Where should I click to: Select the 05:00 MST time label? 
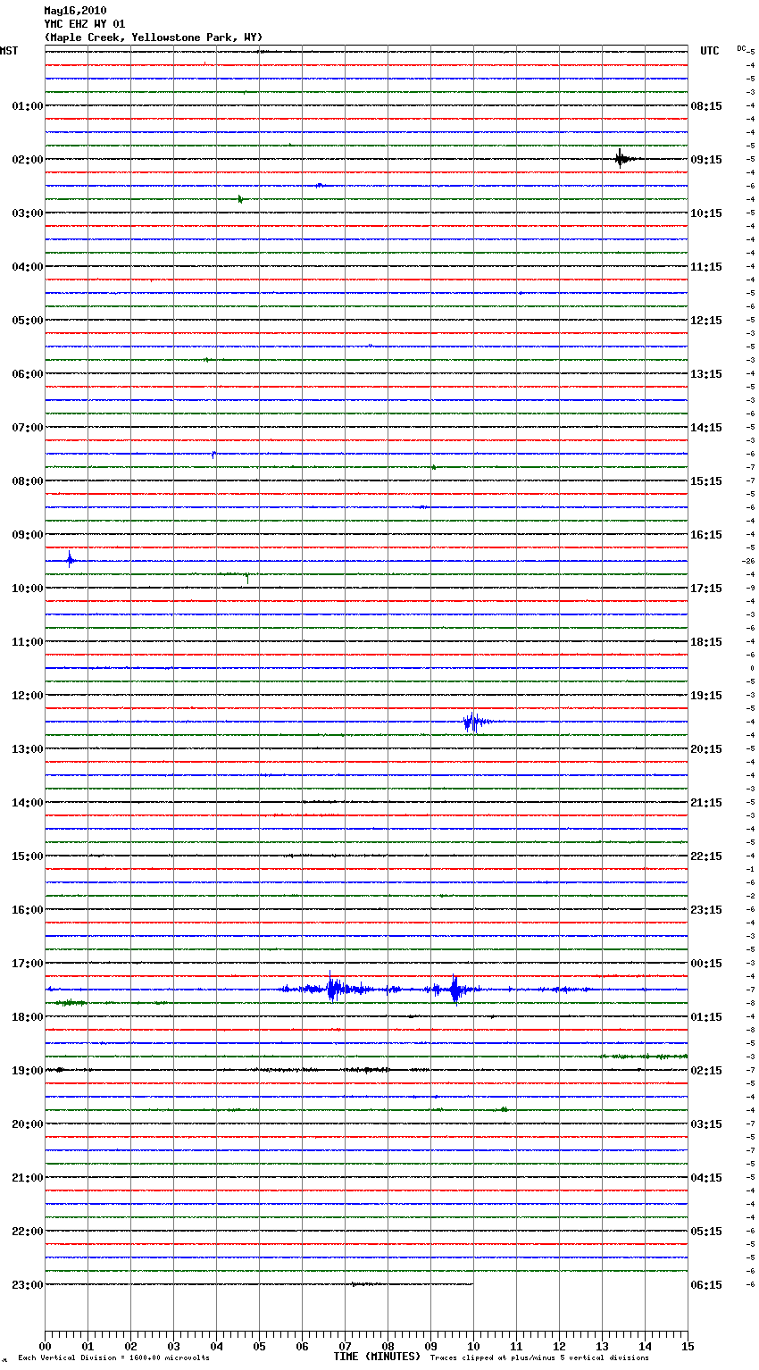(28, 320)
